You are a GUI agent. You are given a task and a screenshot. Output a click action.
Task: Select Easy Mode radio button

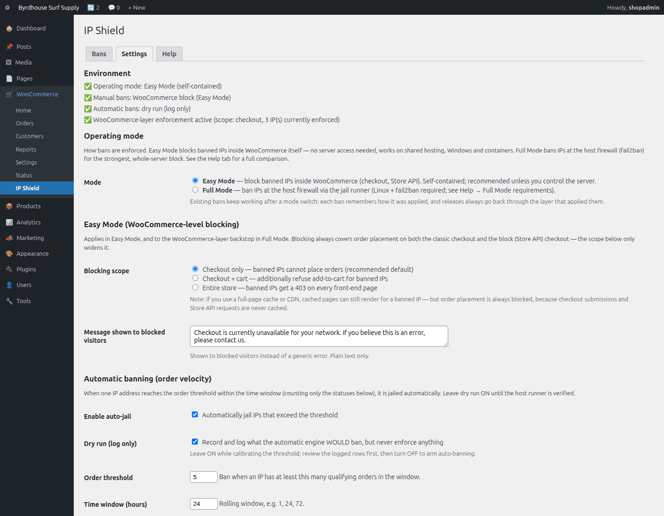coord(196,181)
